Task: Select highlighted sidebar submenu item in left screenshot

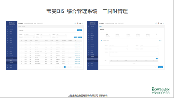Action: (x=12, y=60)
